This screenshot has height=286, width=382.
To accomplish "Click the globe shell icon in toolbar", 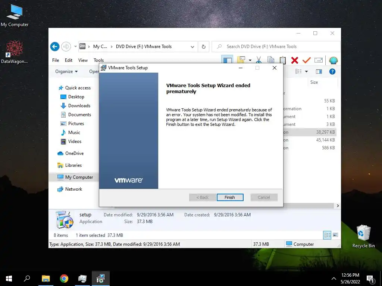I will click(x=333, y=60).
